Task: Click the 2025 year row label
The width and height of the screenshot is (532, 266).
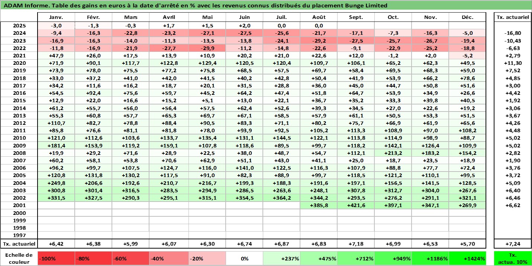Action: pyautogui.click(x=19, y=26)
